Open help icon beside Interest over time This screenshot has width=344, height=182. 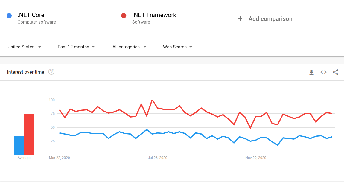pos(51,72)
